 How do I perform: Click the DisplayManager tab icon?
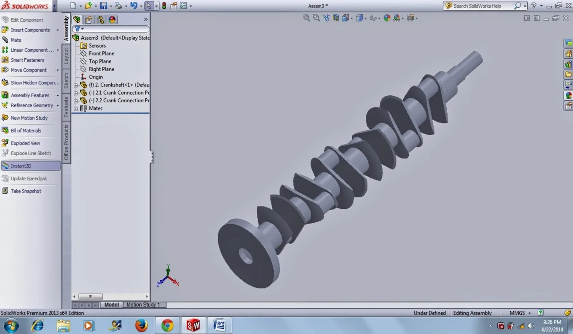pos(112,19)
